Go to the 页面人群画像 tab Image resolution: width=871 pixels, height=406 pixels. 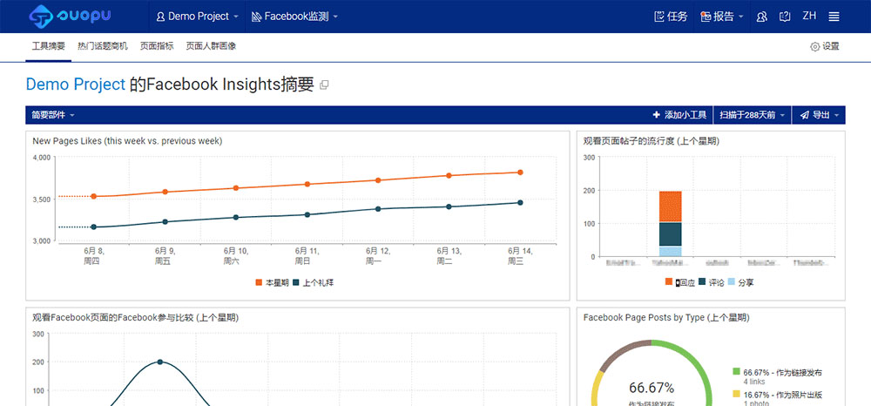(211, 46)
